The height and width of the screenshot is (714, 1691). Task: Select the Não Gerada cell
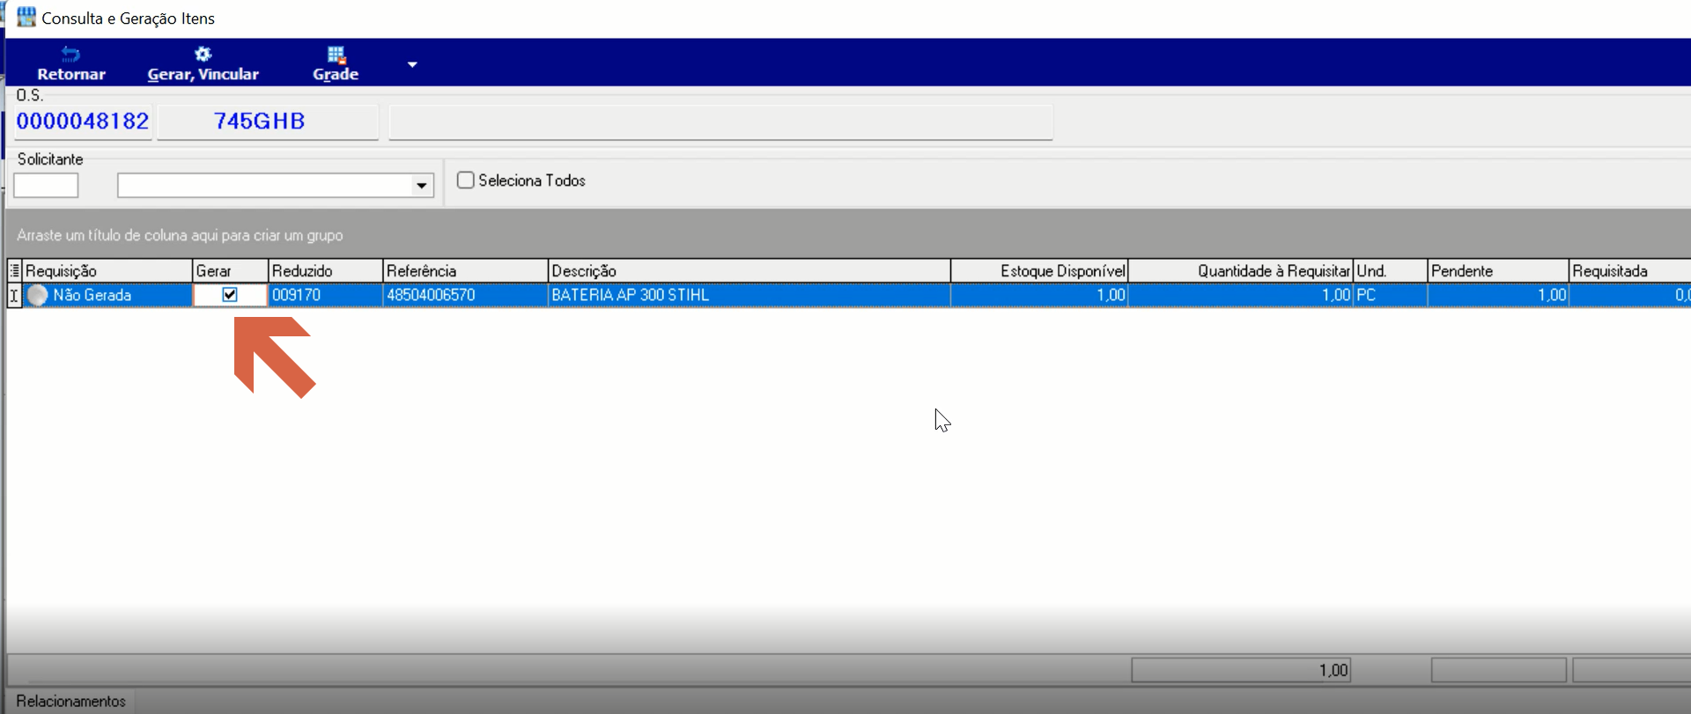coord(107,295)
